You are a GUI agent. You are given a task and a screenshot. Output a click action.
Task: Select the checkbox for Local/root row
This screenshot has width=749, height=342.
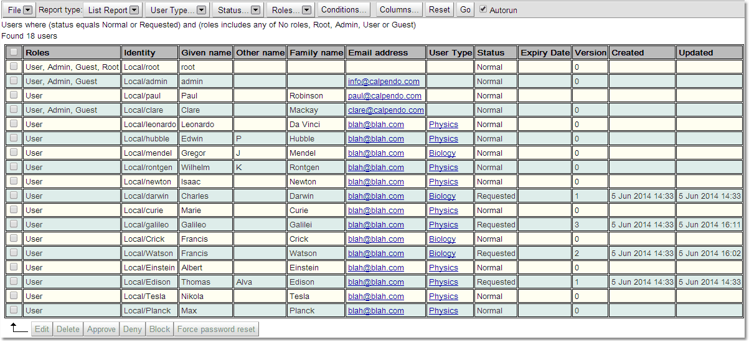(14, 67)
